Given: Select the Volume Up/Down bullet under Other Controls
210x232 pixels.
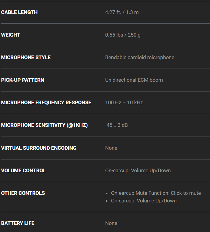Looking at the screenshot, I should (144, 201).
